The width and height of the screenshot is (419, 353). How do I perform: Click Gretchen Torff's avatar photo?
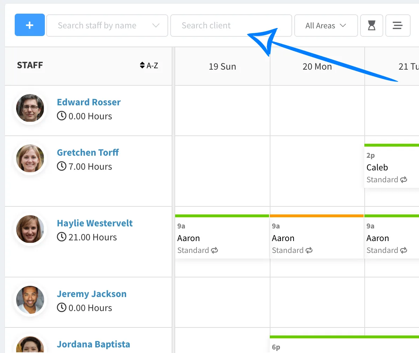30,158
